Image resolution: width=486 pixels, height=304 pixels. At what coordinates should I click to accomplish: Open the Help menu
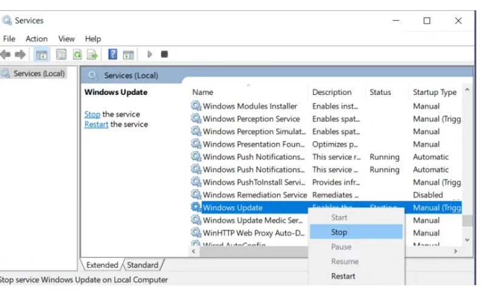tap(93, 39)
